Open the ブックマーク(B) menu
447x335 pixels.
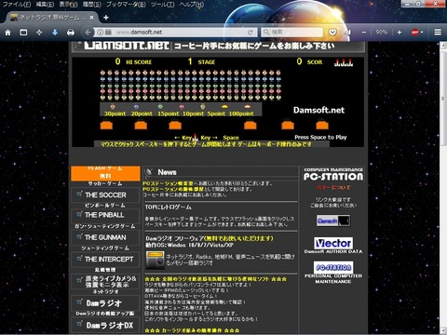coord(126,5)
